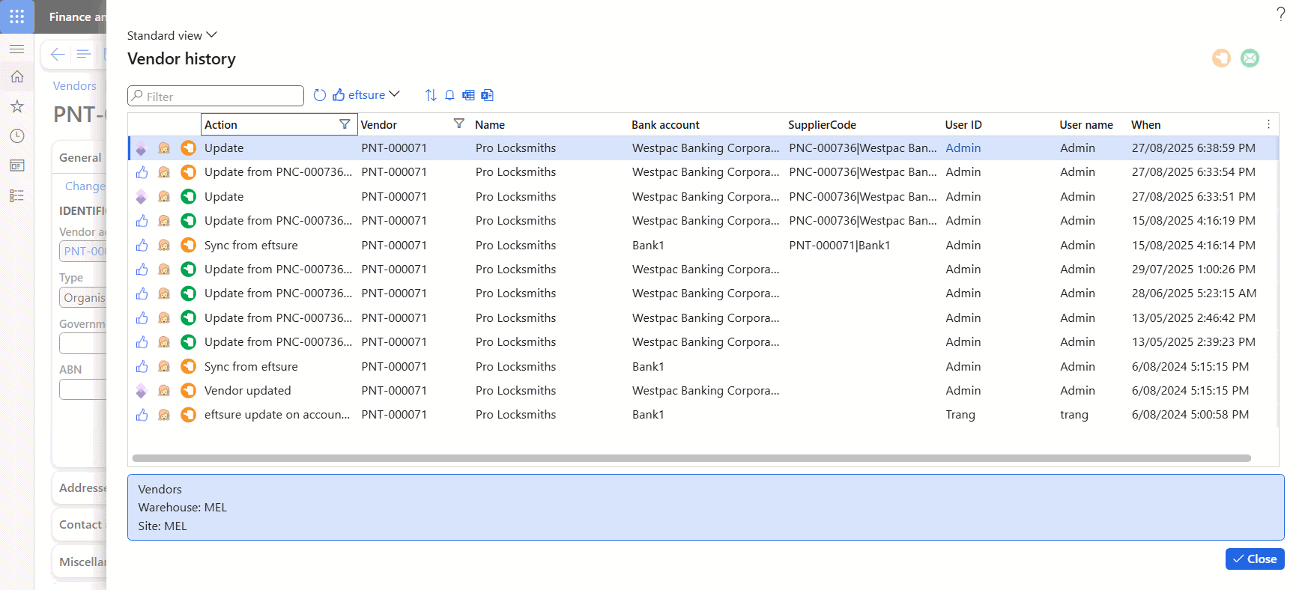Click the bell notification toolbar icon
This screenshot has width=1299, height=590.
[x=449, y=95]
